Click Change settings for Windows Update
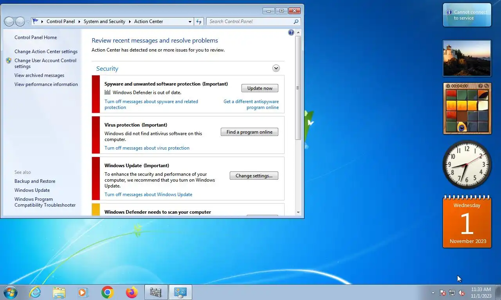Viewport: 501px width, 300px height. [254, 176]
